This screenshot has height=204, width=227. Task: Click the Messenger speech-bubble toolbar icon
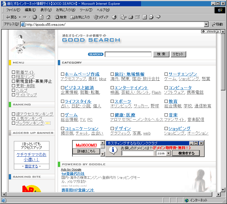tap(158, 17)
